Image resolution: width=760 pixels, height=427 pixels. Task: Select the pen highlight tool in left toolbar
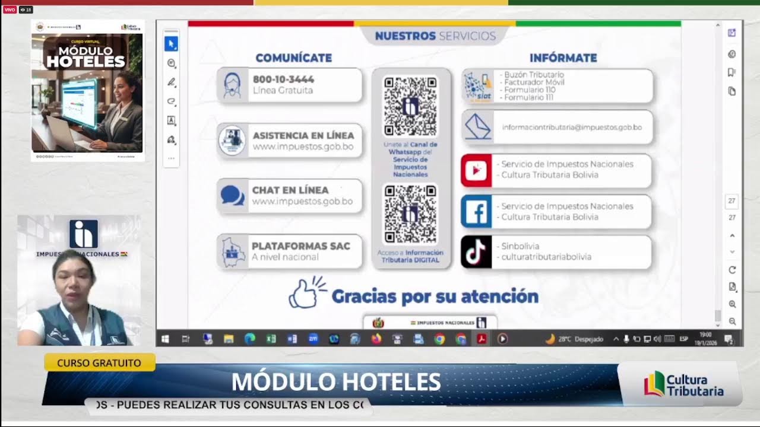pos(171,82)
